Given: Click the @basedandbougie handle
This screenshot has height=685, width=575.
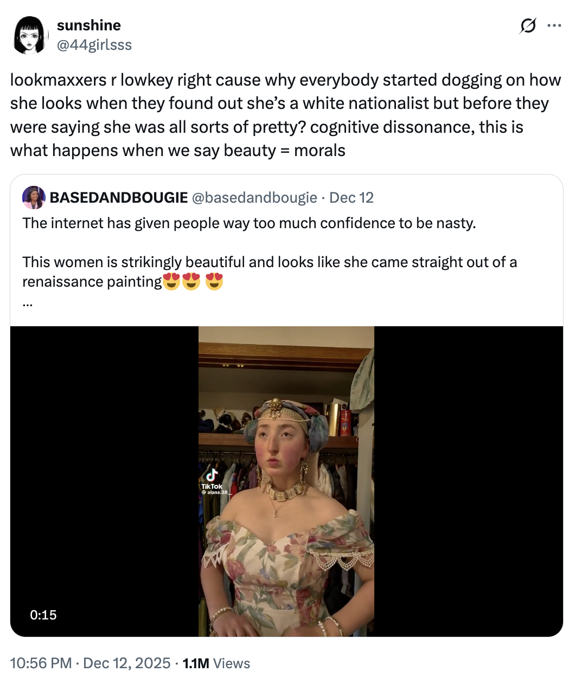Looking at the screenshot, I should tap(255, 197).
